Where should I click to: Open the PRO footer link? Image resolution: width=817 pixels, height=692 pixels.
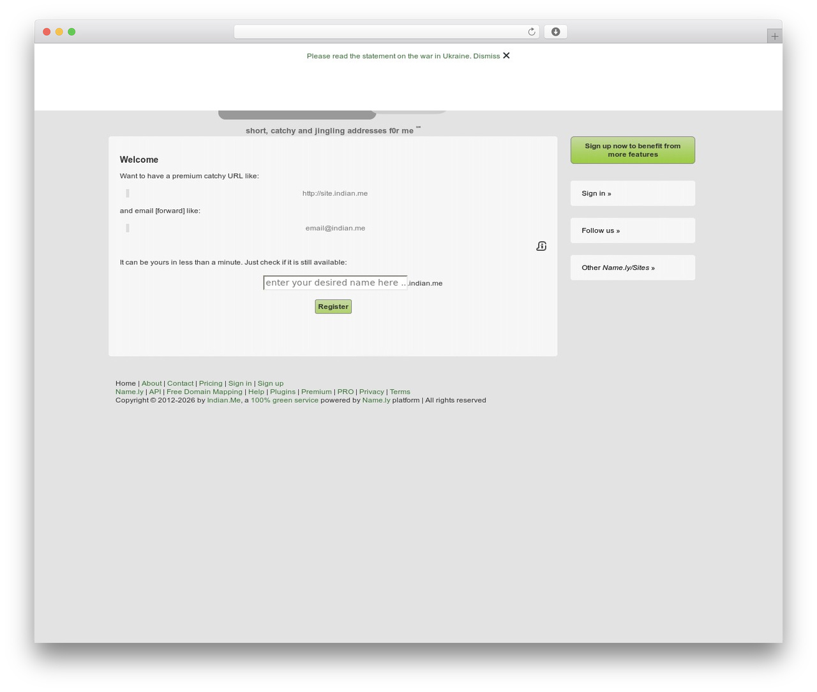click(x=345, y=392)
